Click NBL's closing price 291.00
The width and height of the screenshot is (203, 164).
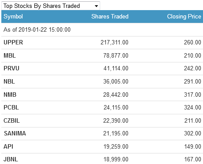pos(192,81)
